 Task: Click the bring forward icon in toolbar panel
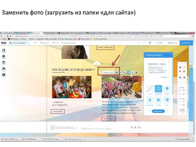pos(180,77)
